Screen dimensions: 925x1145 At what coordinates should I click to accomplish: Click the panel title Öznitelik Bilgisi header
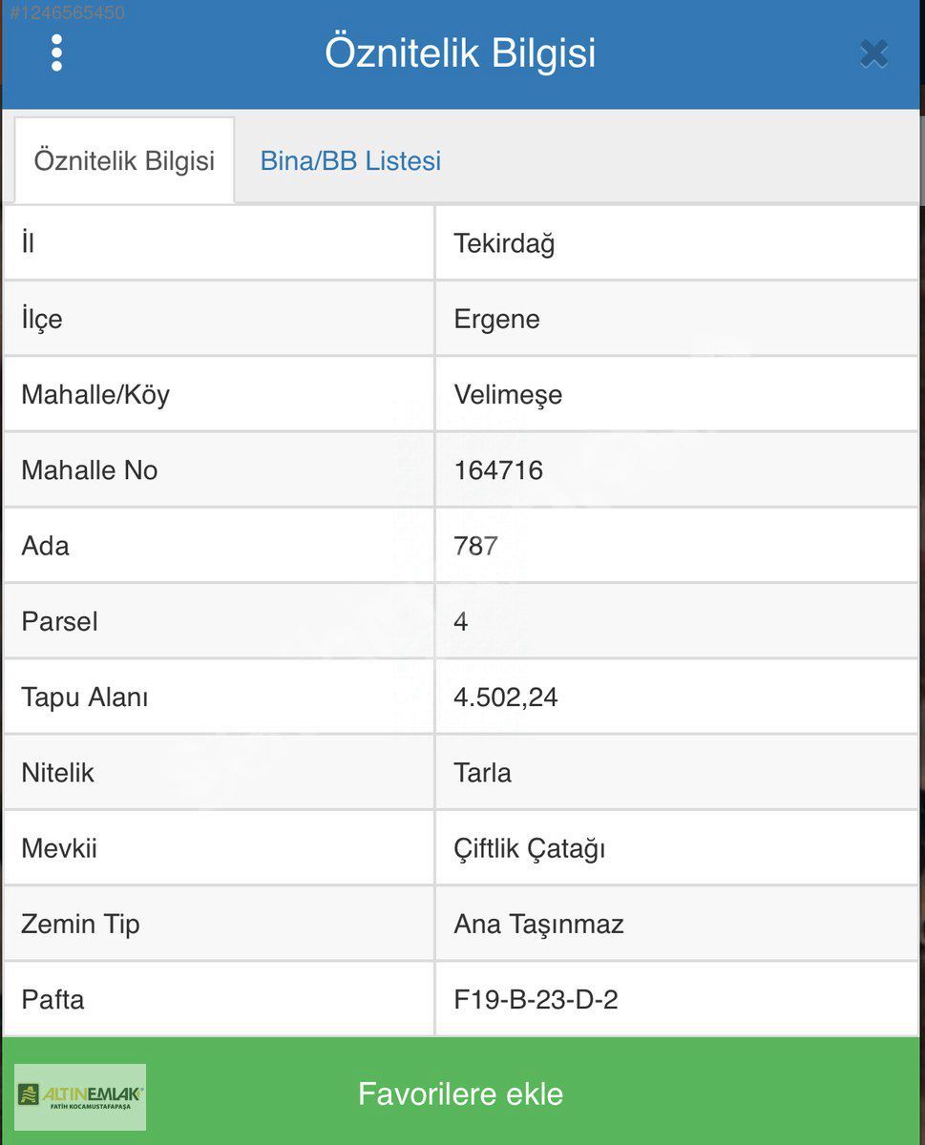click(460, 52)
